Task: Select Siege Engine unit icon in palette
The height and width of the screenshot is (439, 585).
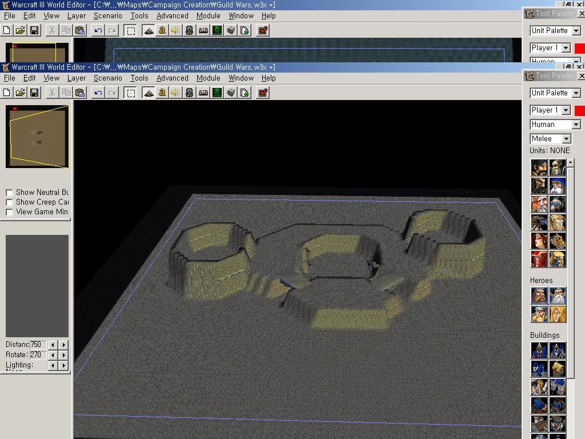Action: [558, 241]
